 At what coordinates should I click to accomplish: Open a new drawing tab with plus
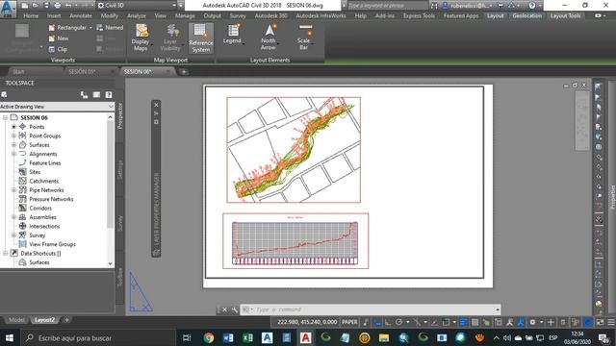[184, 72]
